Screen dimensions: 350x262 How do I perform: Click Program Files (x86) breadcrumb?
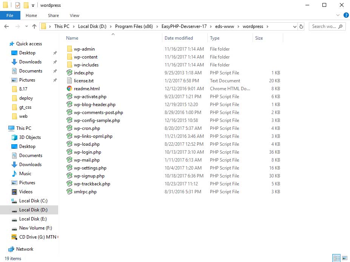(134, 26)
